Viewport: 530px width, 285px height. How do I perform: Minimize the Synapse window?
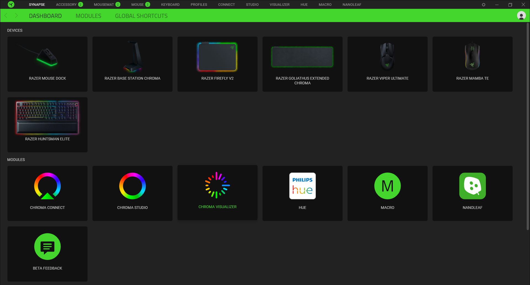tap(497, 5)
